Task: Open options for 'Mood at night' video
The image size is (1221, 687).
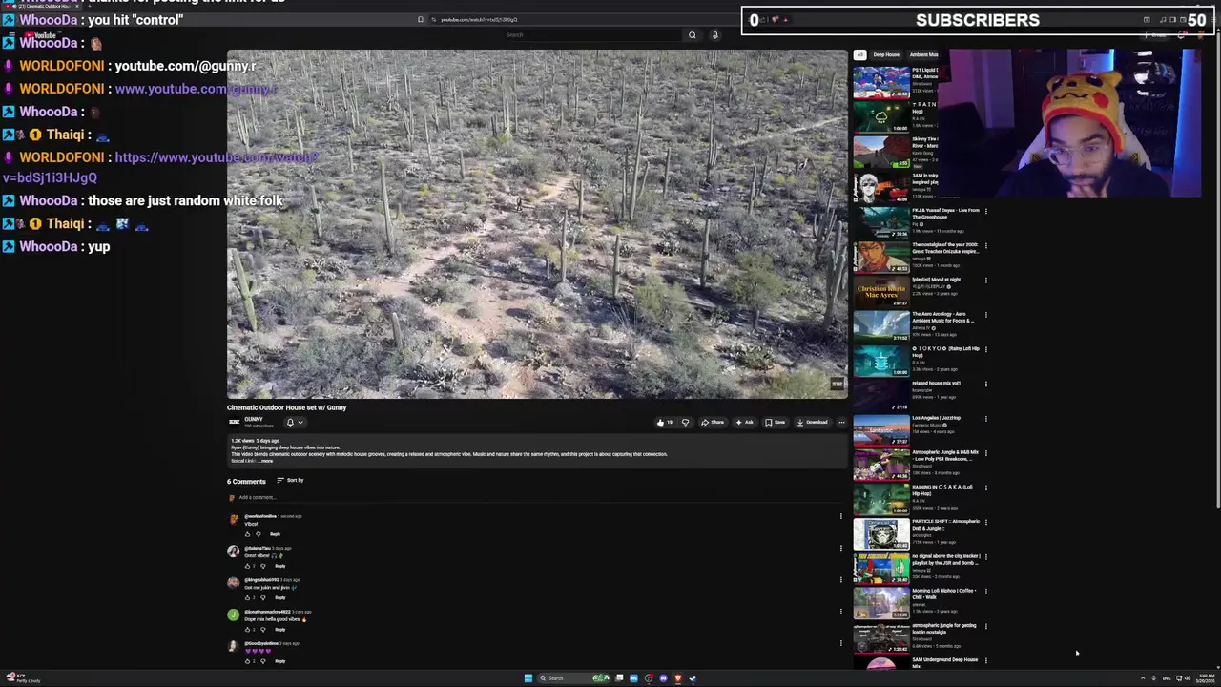Action: (x=985, y=281)
